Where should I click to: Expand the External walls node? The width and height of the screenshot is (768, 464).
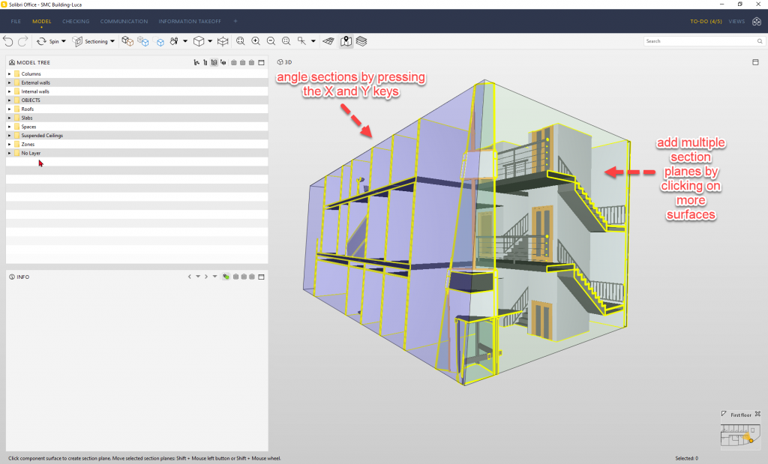[x=9, y=82]
